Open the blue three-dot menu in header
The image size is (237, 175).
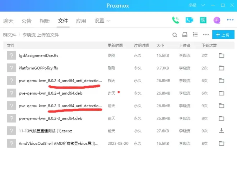click(x=230, y=20)
